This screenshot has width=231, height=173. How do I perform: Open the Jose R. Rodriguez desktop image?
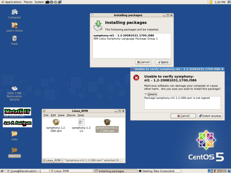17,123
